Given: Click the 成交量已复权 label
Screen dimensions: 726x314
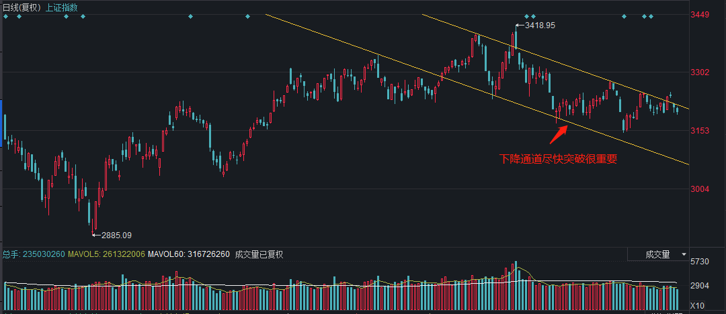Looking at the screenshot, I should 259,254.
